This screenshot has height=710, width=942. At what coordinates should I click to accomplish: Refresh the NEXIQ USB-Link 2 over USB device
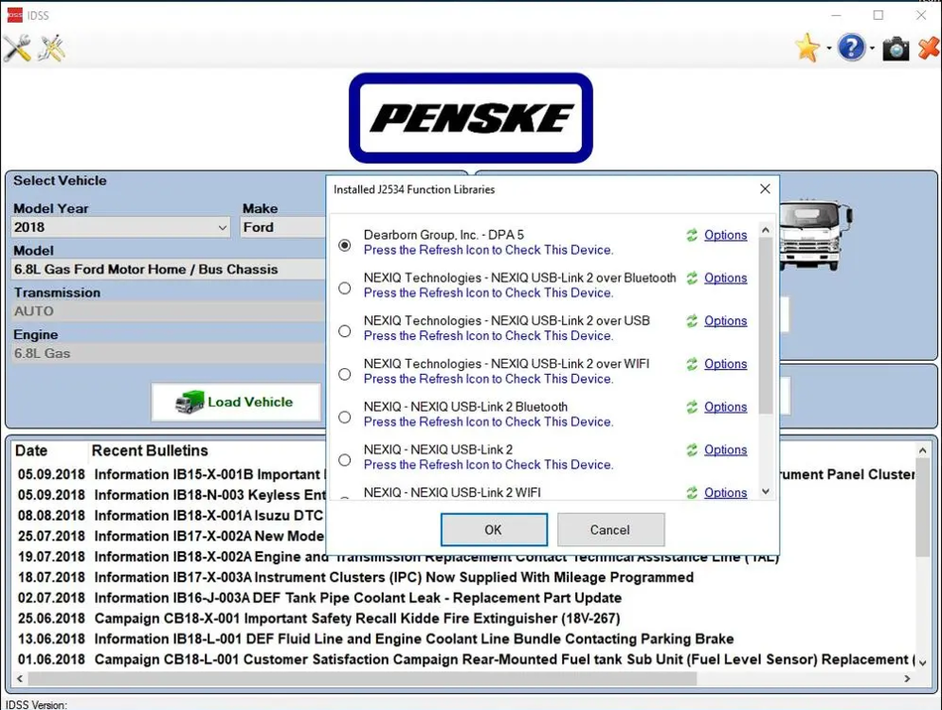pos(692,321)
